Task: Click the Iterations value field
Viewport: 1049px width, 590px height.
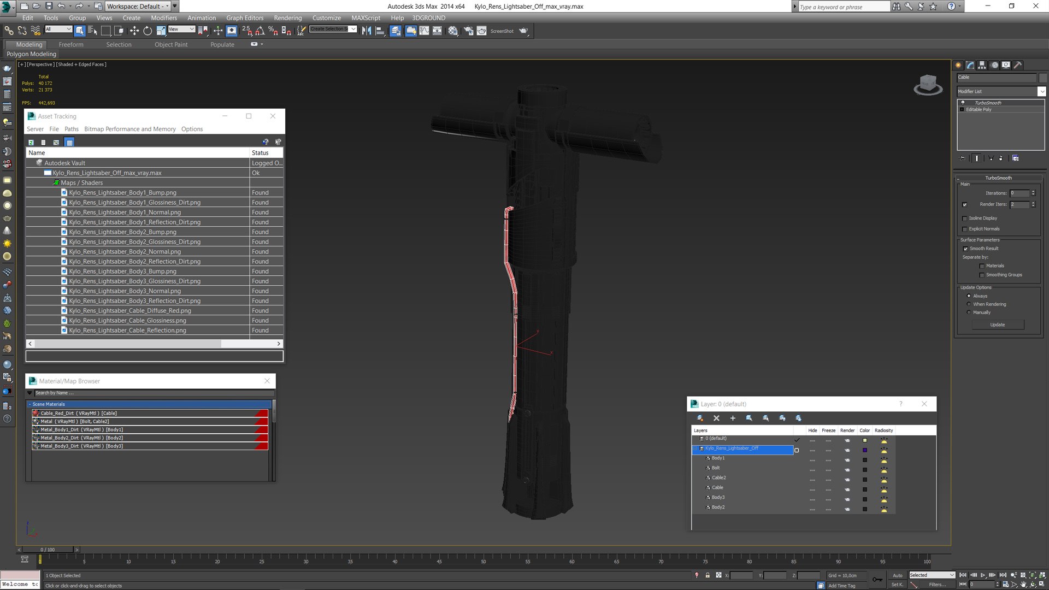Action: point(1019,193)
